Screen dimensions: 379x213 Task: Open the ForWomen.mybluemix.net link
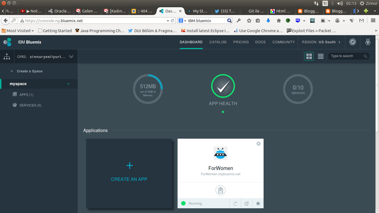221,174
